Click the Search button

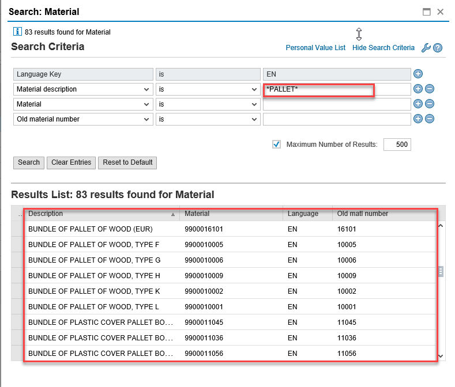[x=29, y=162]
